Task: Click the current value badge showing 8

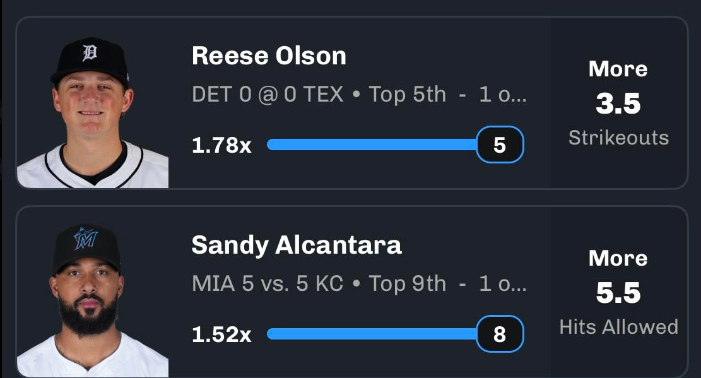Action: click(x=500, y=334)
